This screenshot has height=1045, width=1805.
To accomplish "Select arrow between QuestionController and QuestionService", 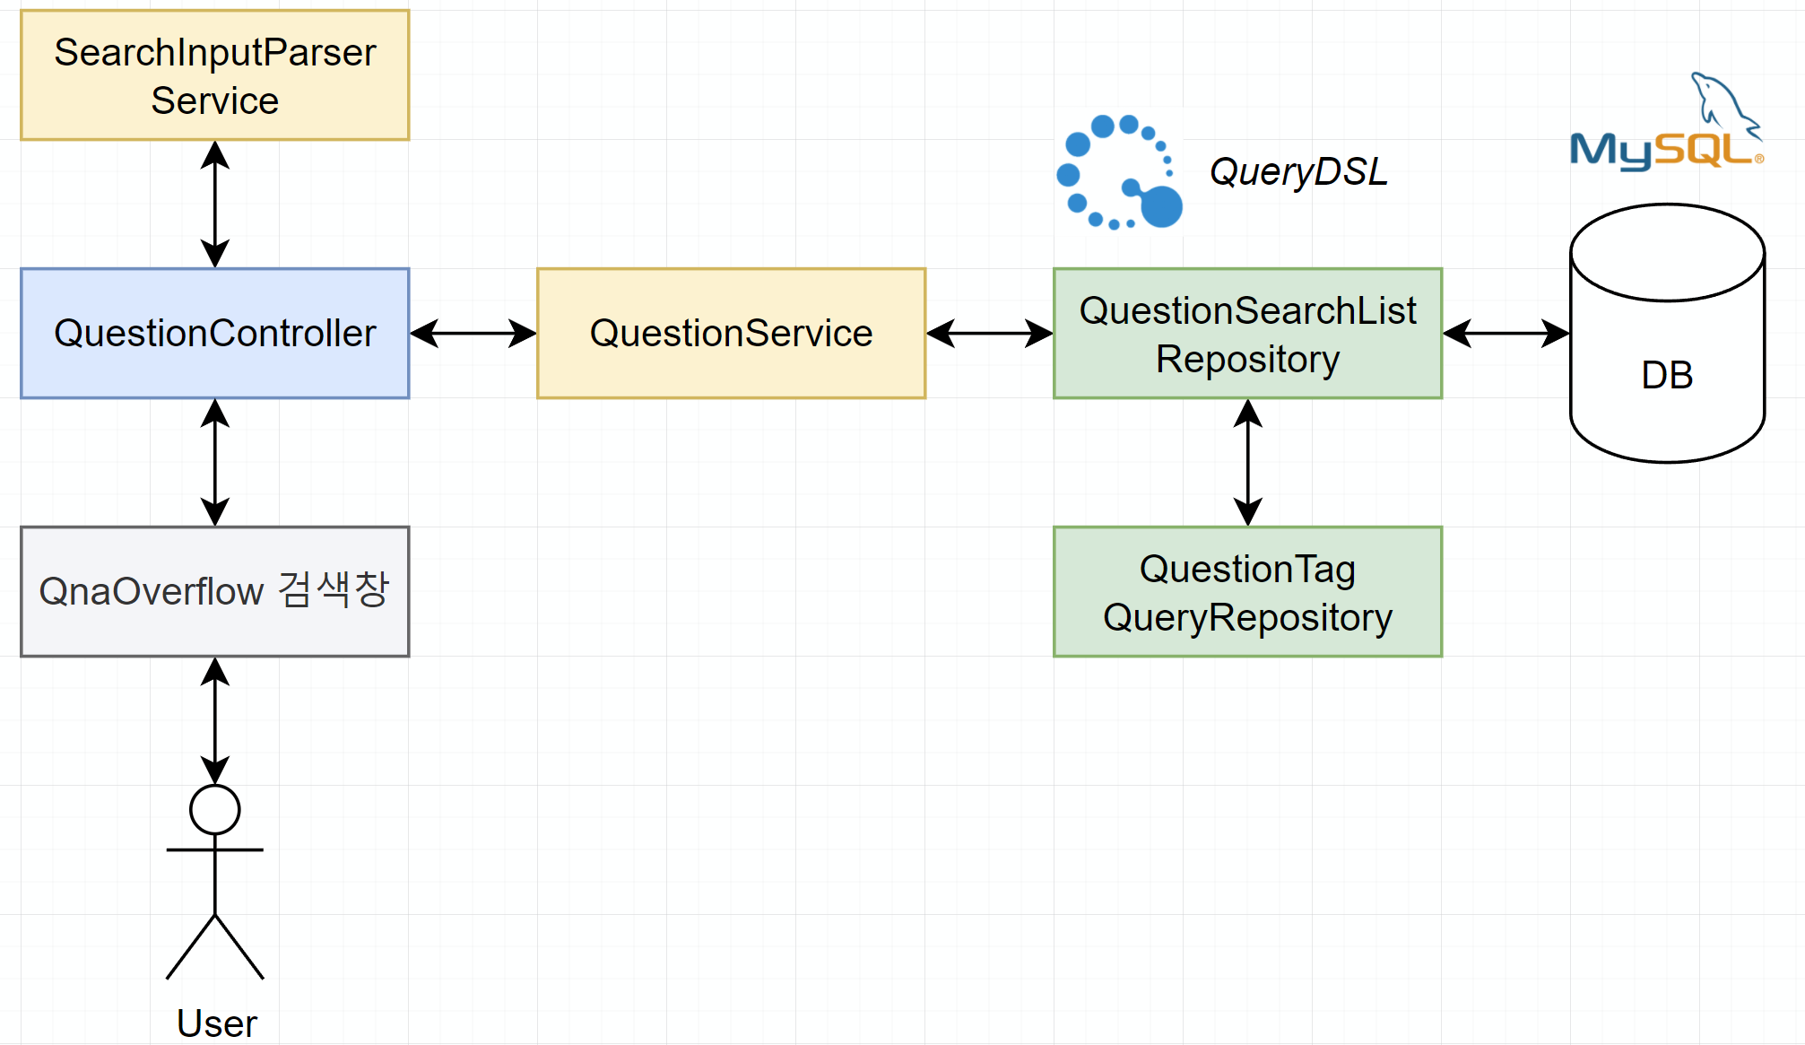I will click(473, 334).
